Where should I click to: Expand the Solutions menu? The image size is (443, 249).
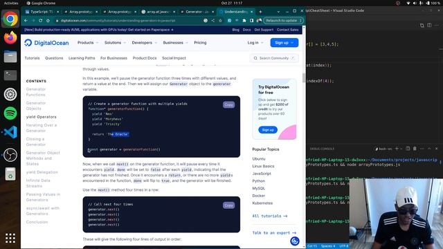[115, 43]
